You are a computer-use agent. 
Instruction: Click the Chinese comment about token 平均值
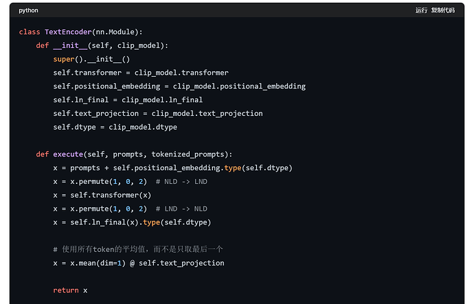138,249
